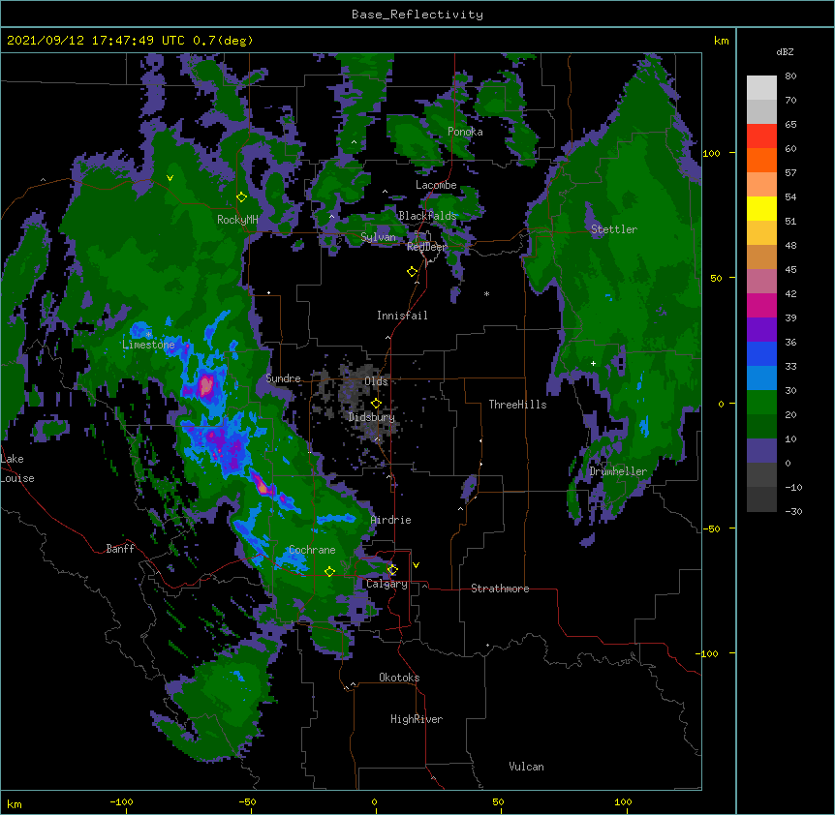Click the Cochrane city label
This screenshot has height=815, width=835.
click(312, 550)
